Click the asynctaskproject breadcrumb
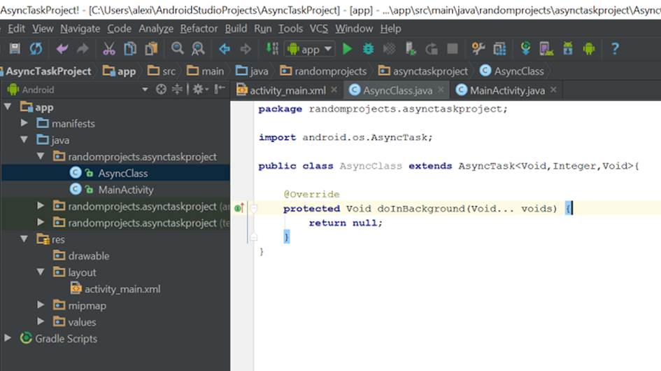 click(x=423, y=71)
